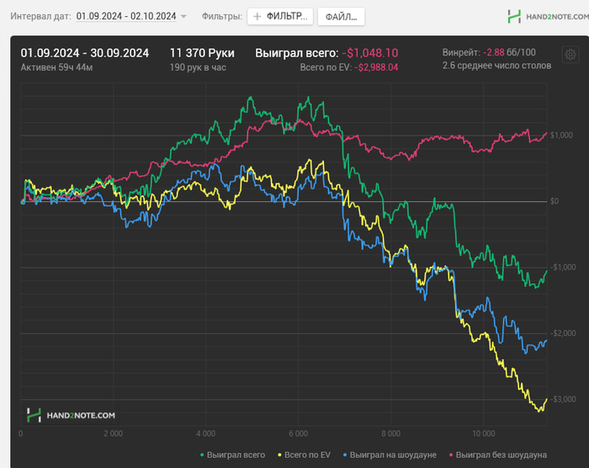Toggle the yellow Всего по EV legend dot
The height and width of the screenshot is (468, 589).
pos(279,455)
